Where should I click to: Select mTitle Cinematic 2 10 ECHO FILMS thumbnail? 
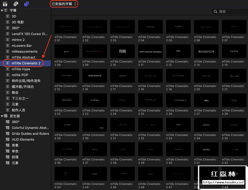tap(123, 51)
